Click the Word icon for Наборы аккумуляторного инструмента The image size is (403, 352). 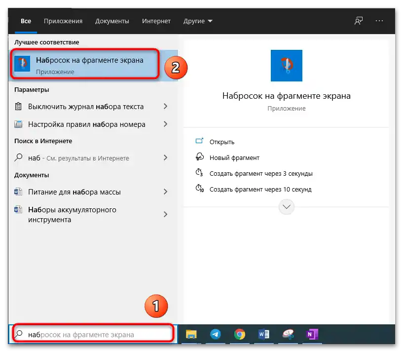[x=18, y=209]
